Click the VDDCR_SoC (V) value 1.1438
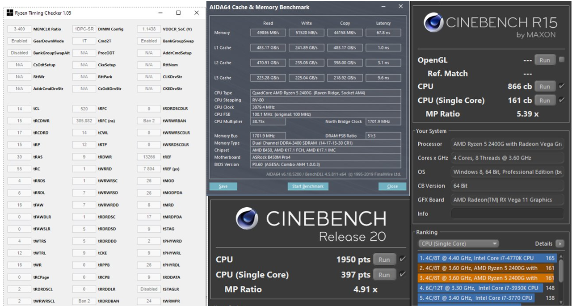Screen dimensions: 572x306 coord(149,29)
